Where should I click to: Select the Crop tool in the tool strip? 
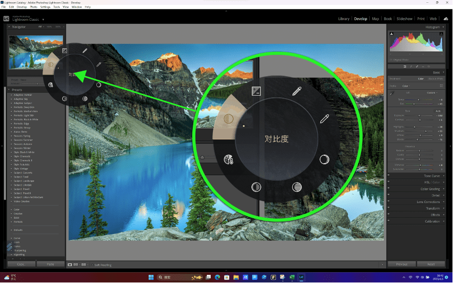[411, 66]
